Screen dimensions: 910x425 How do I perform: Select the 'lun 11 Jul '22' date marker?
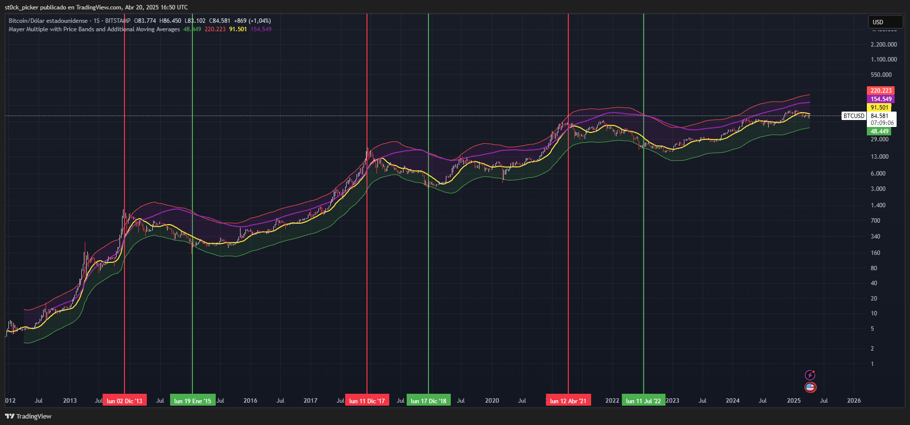(x=643, y=401)
